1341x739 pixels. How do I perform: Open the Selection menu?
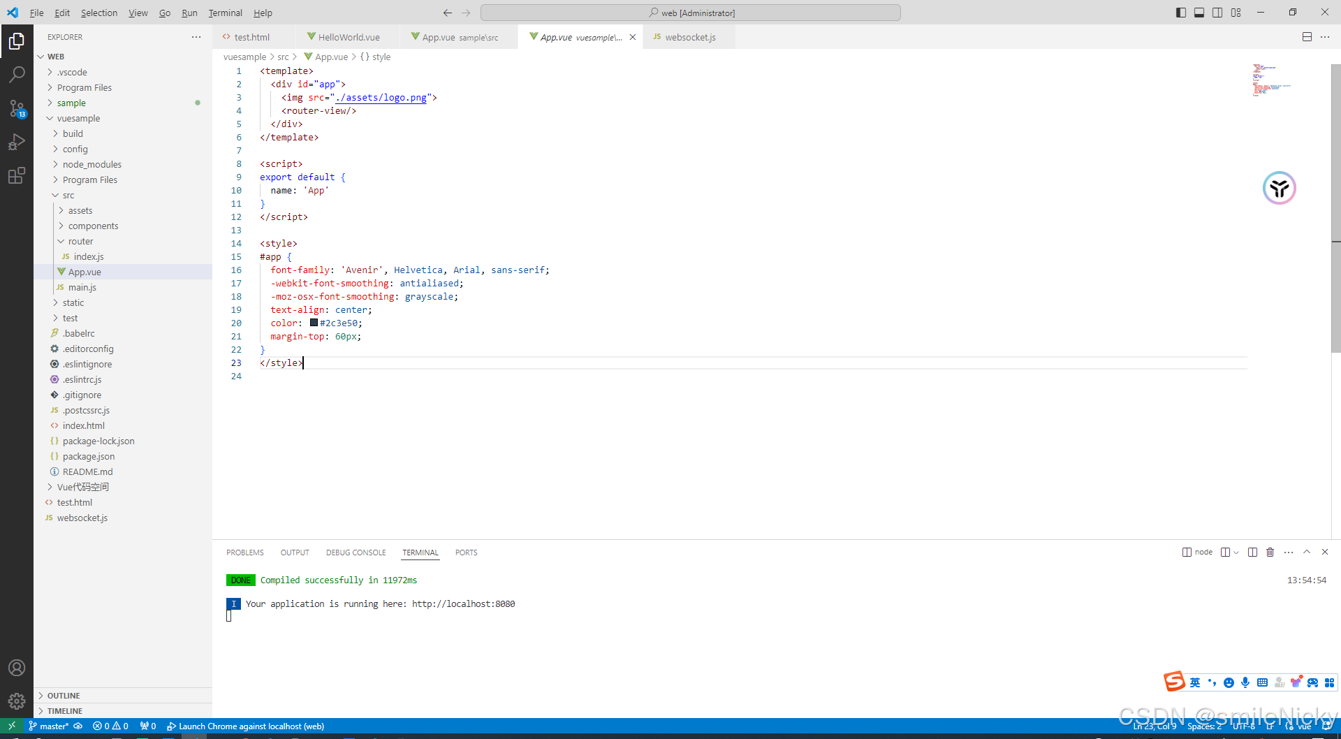[99, 13]
